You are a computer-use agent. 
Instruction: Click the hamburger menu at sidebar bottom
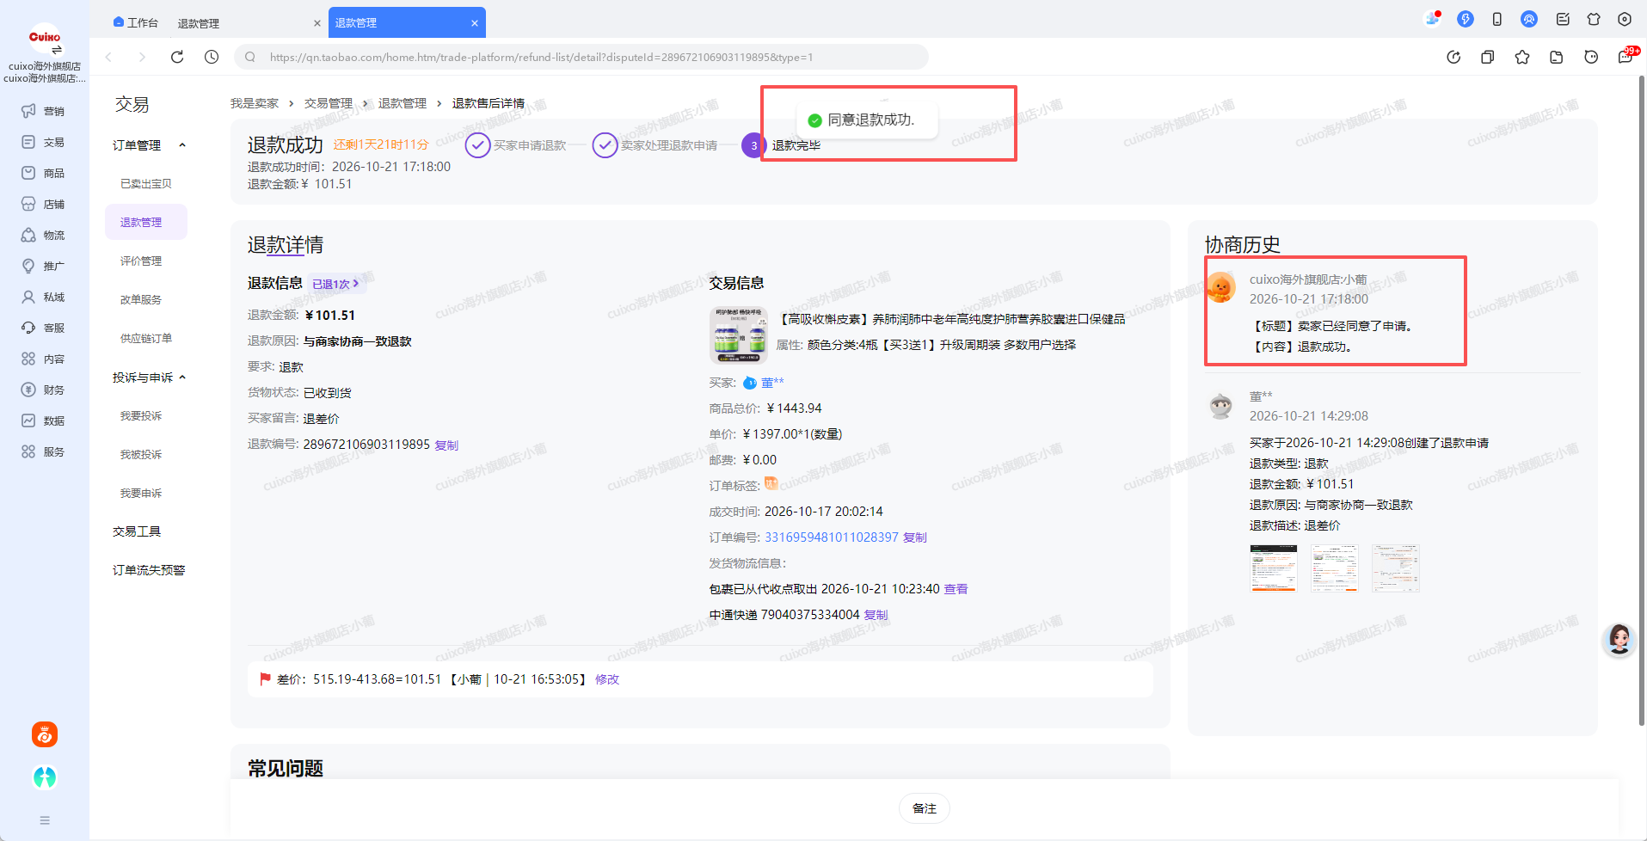[x=45, y=820]
